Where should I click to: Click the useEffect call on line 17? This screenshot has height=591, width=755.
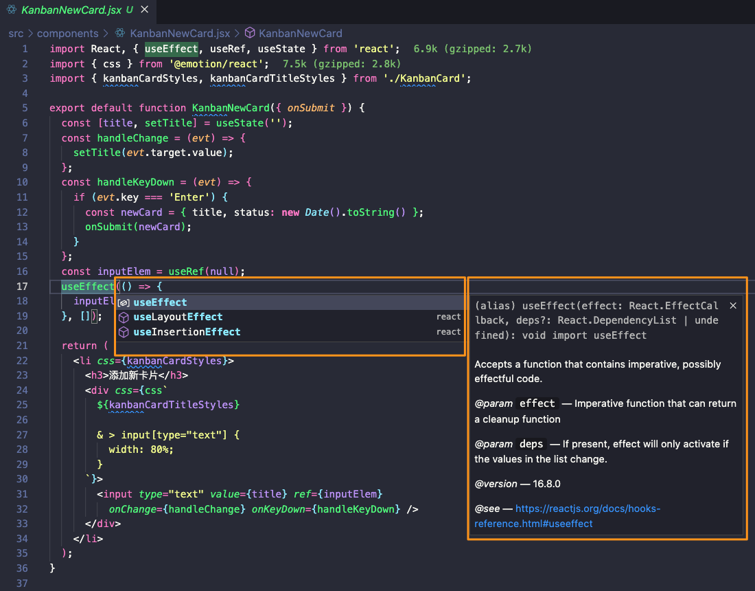(x=88, y=287)
